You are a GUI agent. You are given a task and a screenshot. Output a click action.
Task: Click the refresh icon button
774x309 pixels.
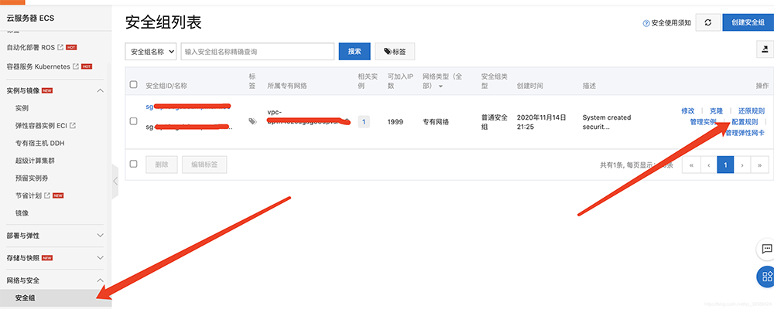707,23
